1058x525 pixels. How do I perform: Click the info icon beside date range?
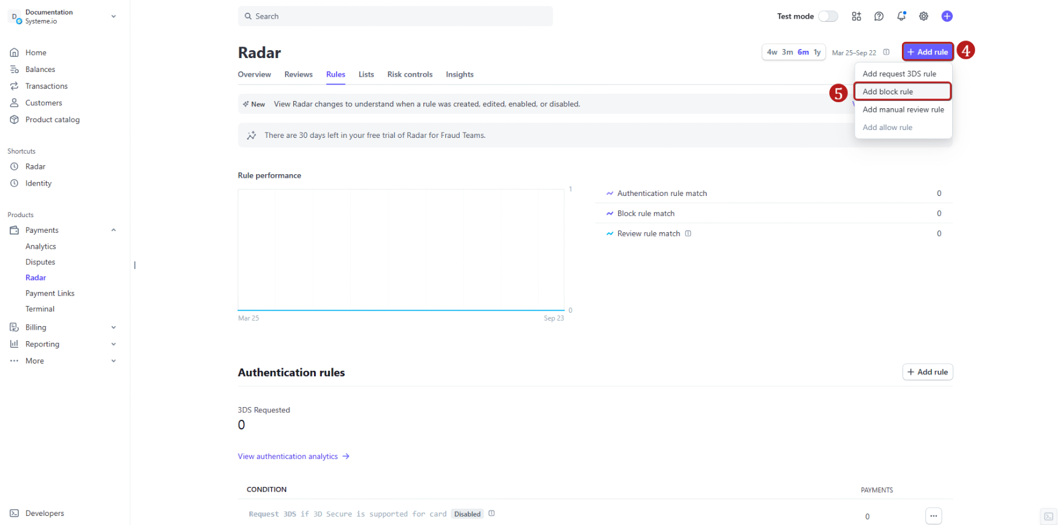[886, 52]
